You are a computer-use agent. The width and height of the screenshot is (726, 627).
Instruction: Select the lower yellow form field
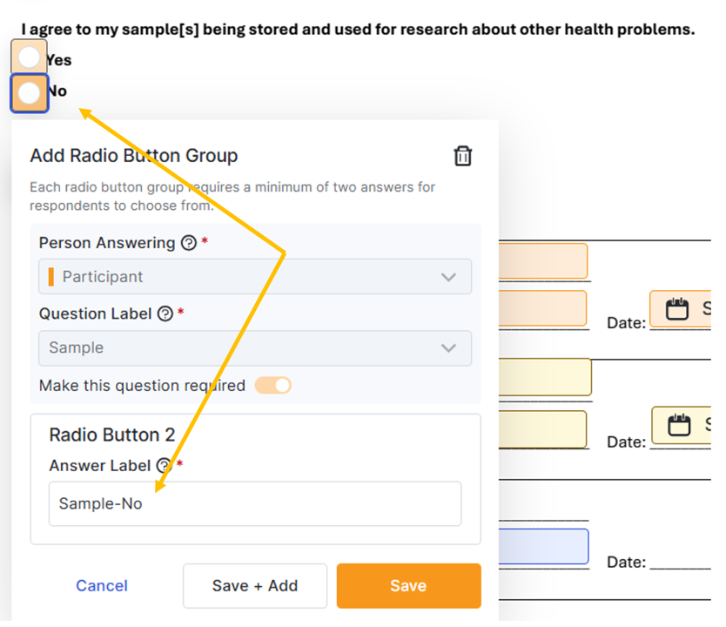(543, 429)
